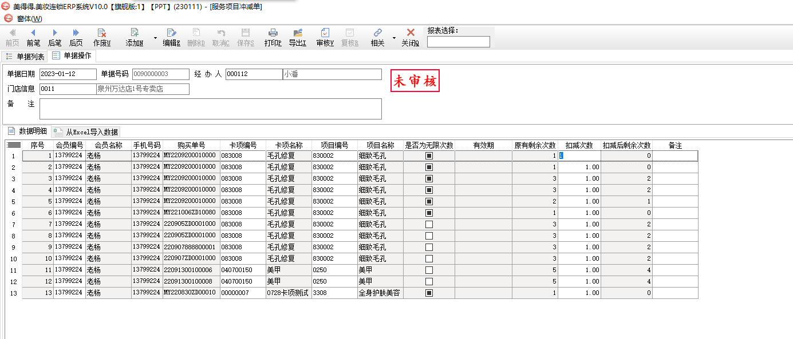The height and width of the screenshot is (339, 793).
Task: Click the 保存 save toolbar icon
Action: point(245,38)
